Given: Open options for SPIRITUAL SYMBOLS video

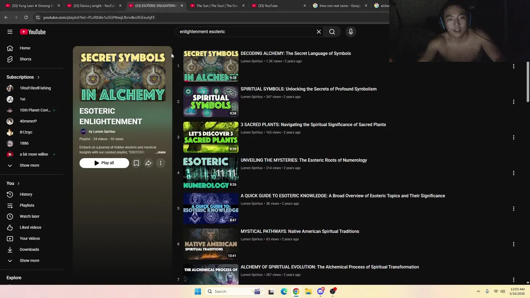Looking at the screenshot, I should tap(513, 102).
